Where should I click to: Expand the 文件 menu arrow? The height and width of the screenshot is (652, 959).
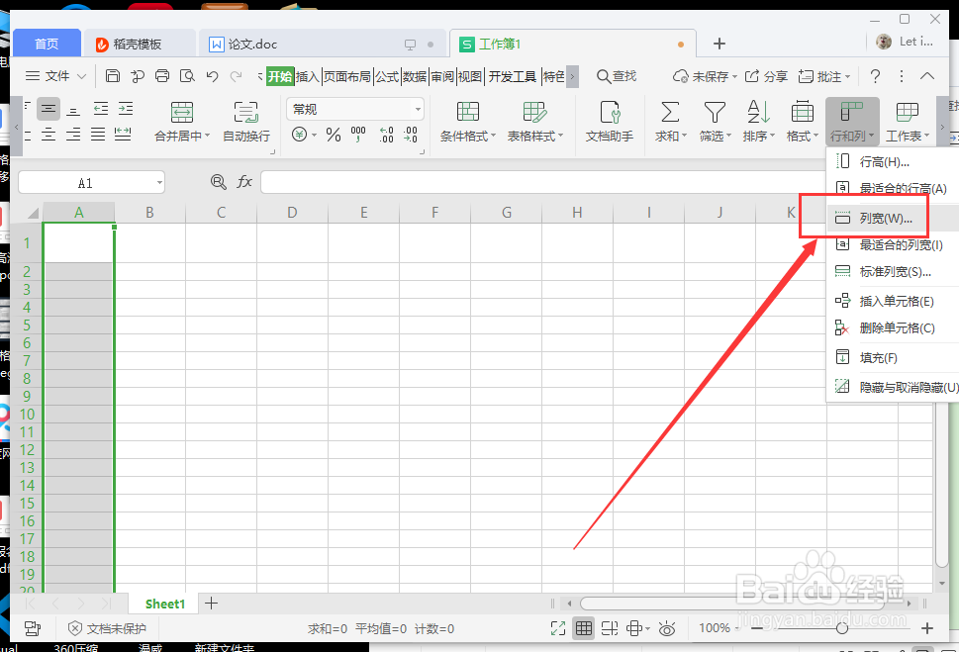pos(81,76)
